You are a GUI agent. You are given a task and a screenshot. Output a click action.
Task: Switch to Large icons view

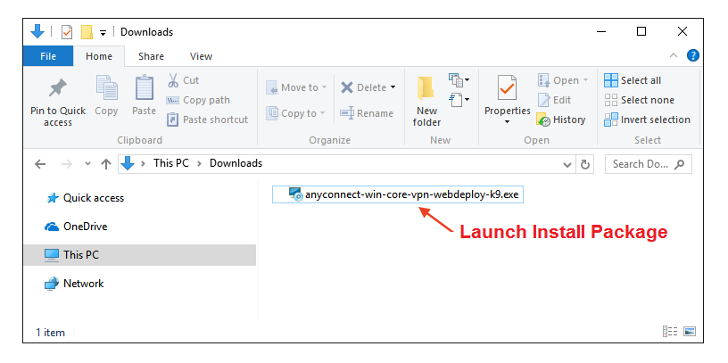pos(690,332)
